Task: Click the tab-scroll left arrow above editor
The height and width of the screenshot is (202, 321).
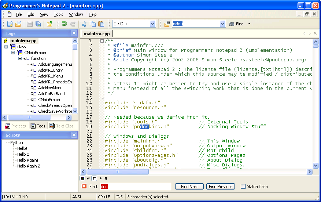Action: pyautogui.click(x=304, y=33)
